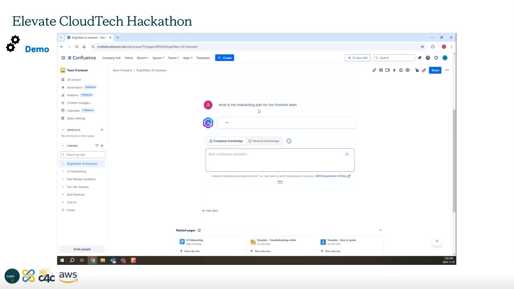Open Windows taskbar search
514x289 pixels.
pos(72,260)
